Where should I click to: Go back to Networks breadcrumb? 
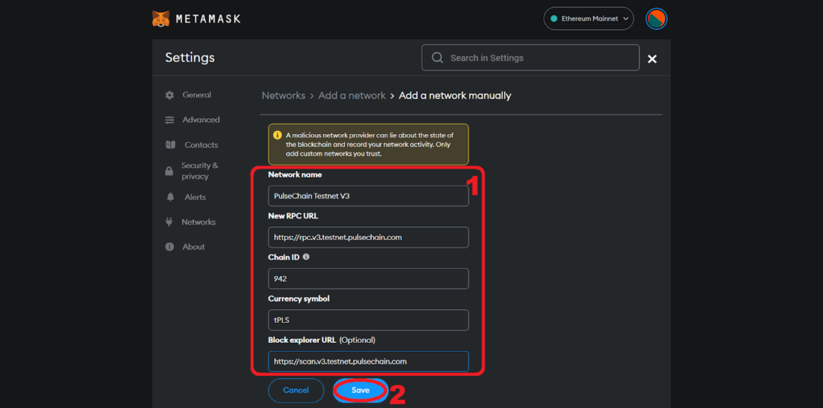coord(284,96)
